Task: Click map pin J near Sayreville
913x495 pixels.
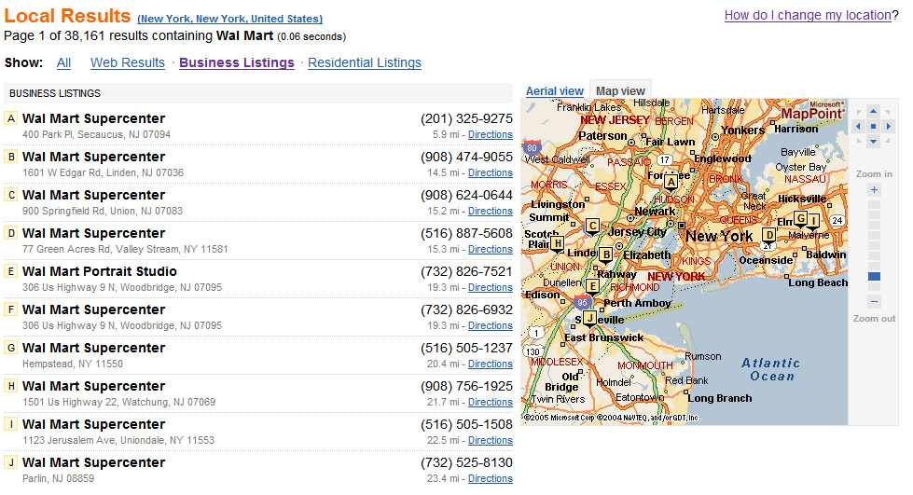Action: (589, 319)
